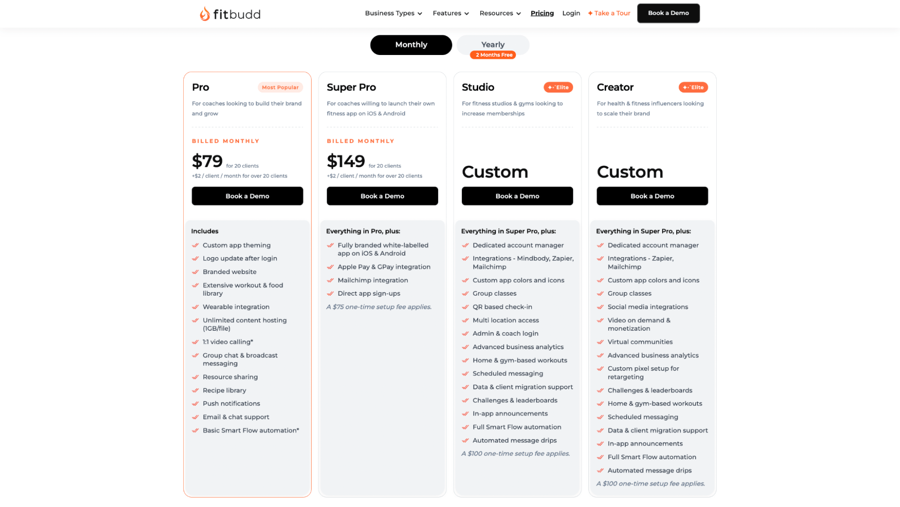Click the checkmark next to Custom app theming
This screenshot has width=900, height=507.
click(x=195, y=246)
